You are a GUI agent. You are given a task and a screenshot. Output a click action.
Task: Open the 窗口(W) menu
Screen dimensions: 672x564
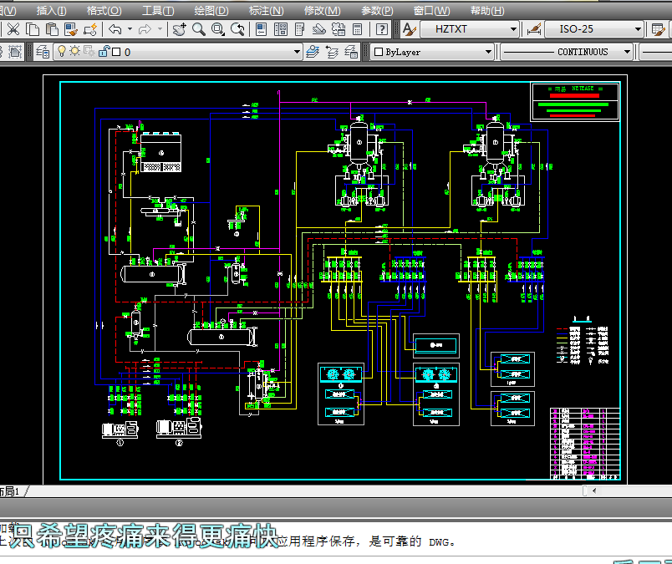pyautogui.click(x=432, y=10)
